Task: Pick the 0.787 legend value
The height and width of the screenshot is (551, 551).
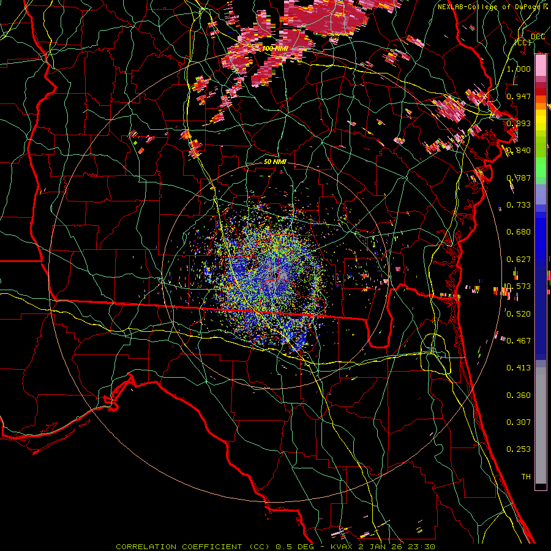Action: click(519, 178)
